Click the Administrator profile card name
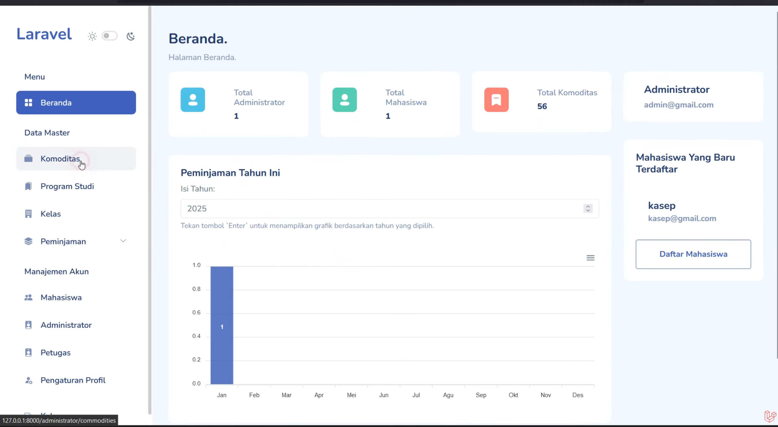 (677, 90)
